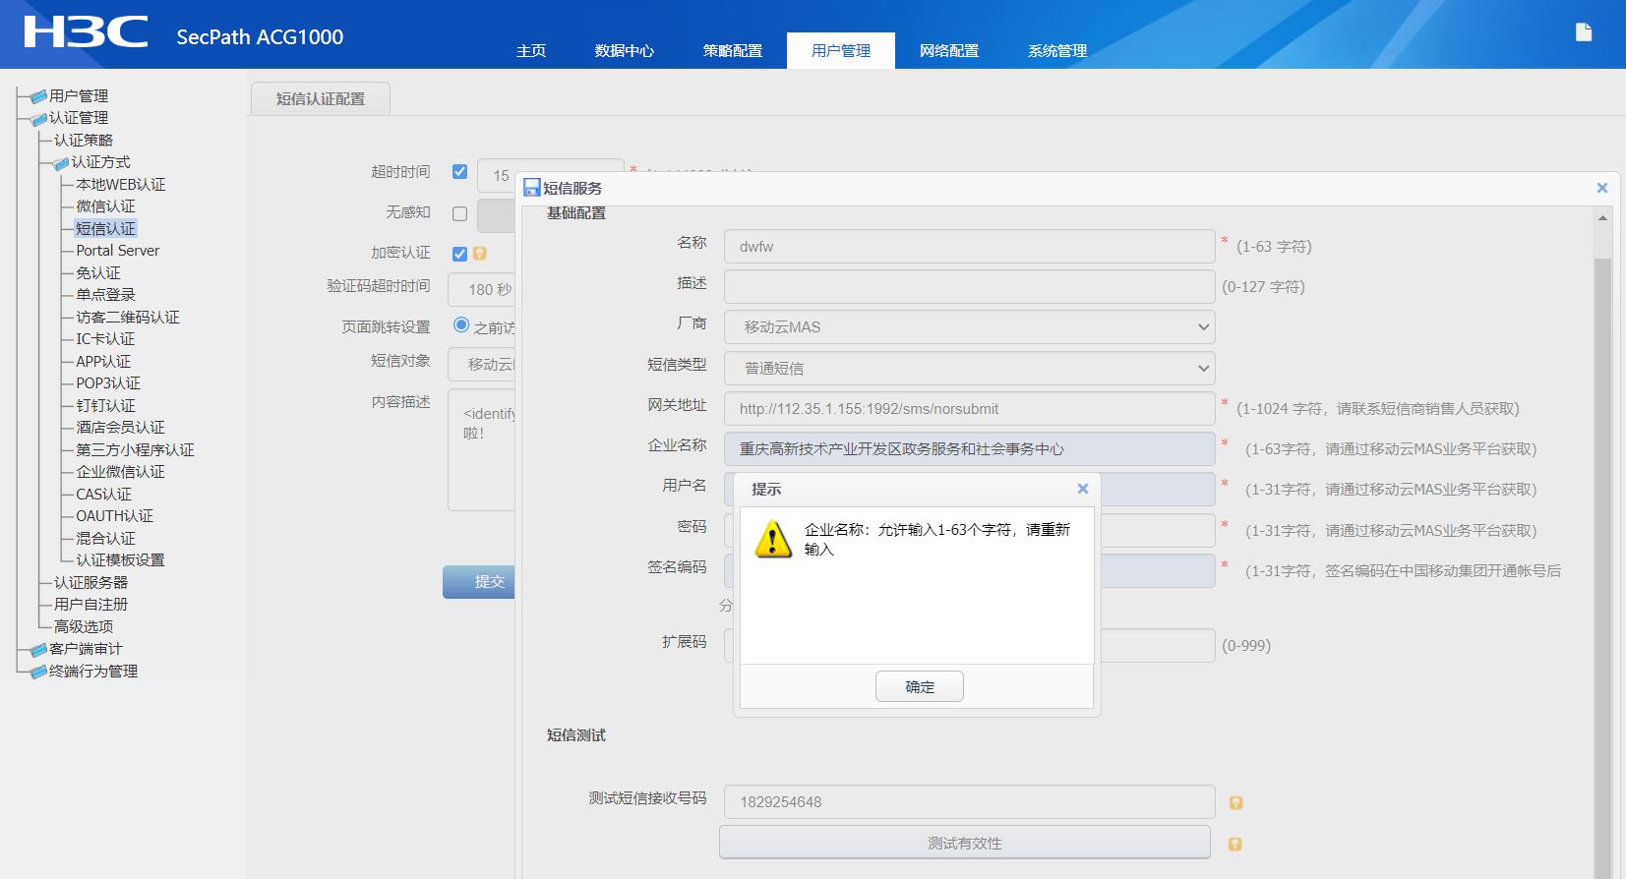This screenshot has width=1626, height=879.
Task: Click 确定 button in the alert dialog
Action: coord(919,686)
